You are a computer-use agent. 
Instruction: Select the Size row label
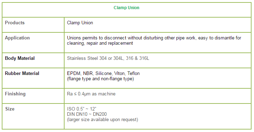pos(10,109)
